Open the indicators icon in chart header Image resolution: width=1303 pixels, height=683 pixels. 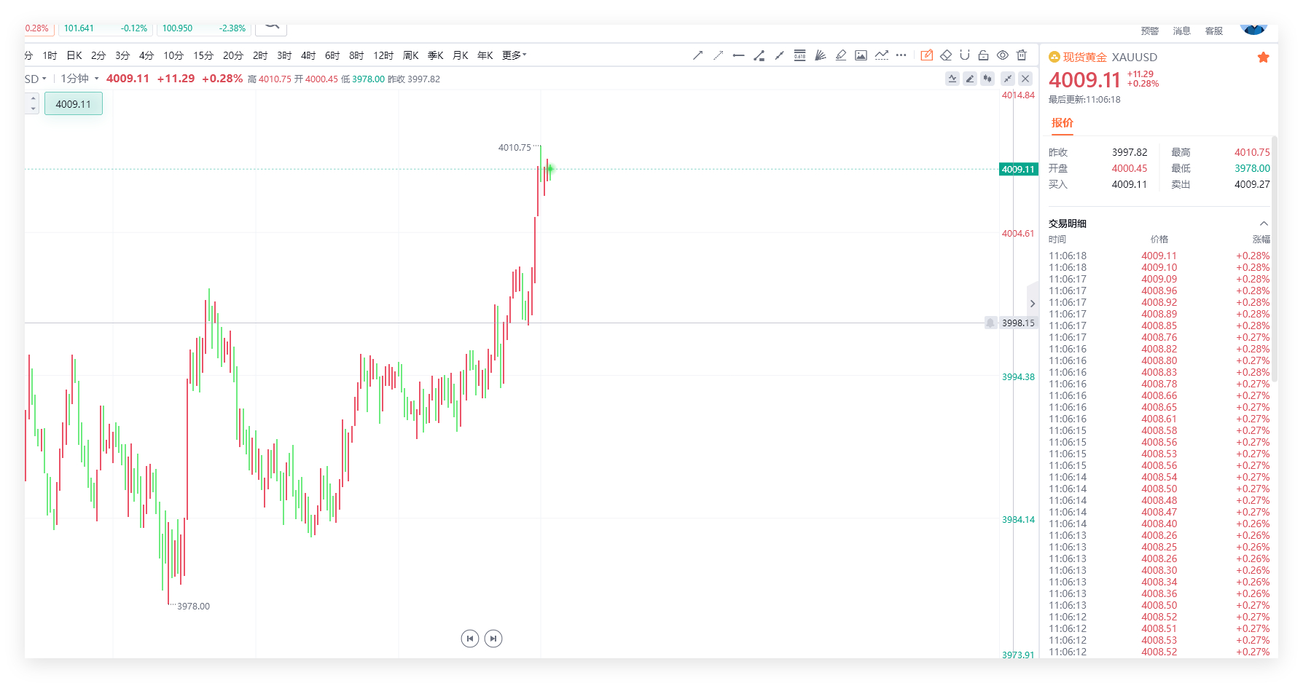[x=952, y=79]
